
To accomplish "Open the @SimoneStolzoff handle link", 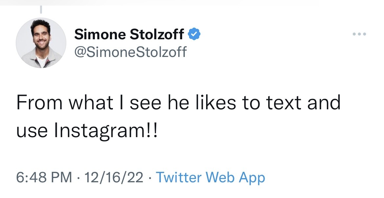I will (130, 51).
